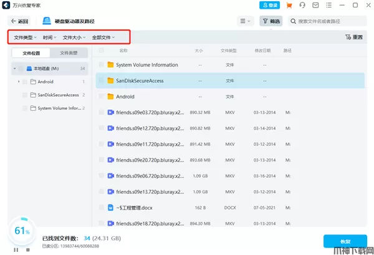This screenshot has width=374, height=255.
Task: Click the 重置 reset filter icon
Action: coord(353,37)
